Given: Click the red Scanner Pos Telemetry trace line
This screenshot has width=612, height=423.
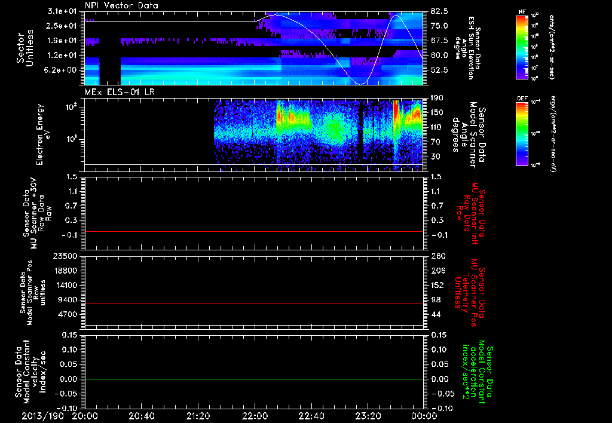Looking at the screenshot, I should point(254,304).
